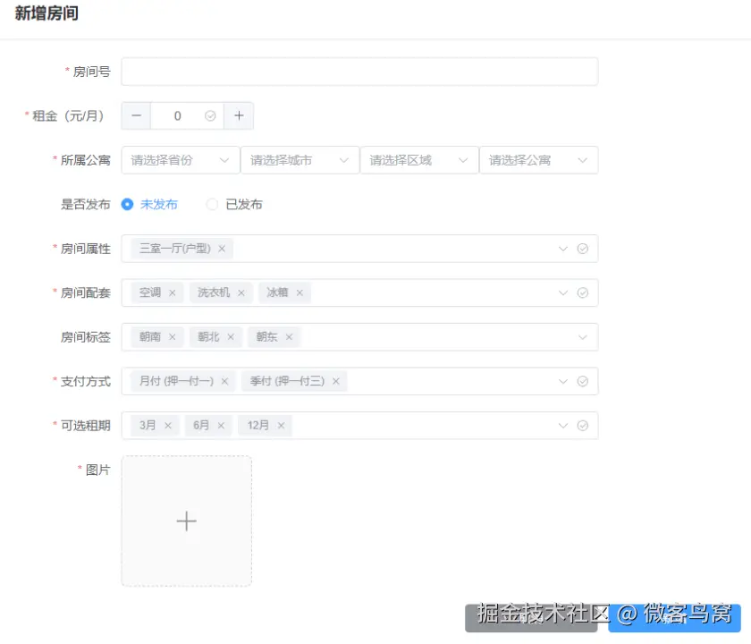The height and width of the screenshot is (644, 751).
Task: Remove the 季付 (押一付三) tag
Action: 336,381
